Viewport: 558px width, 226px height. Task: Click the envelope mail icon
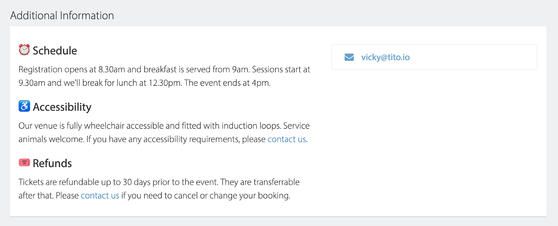pos(349,57)
